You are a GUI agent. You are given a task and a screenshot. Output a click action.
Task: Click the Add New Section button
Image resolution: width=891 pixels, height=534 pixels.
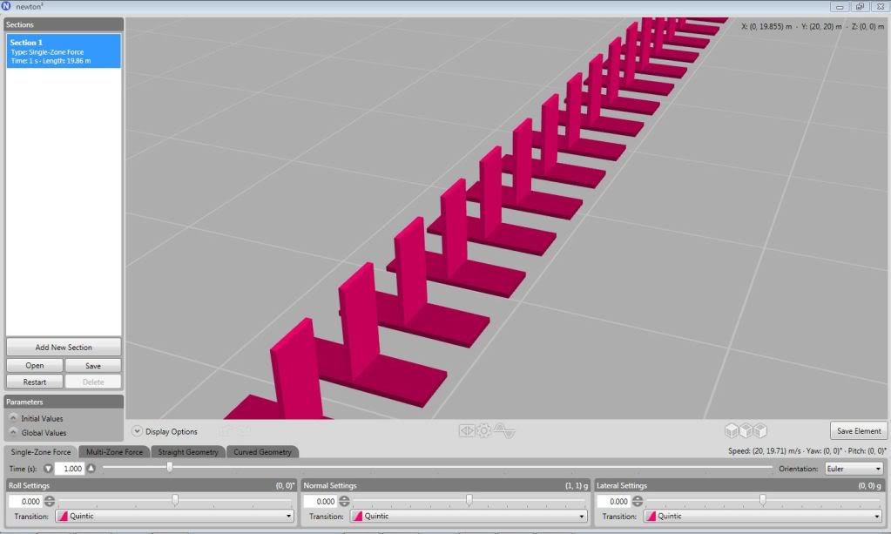pyautogui.click(x=64, y=347)
